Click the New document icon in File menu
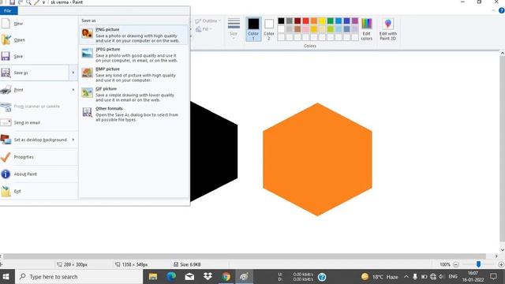The height and width of the screenshot is (284, 505). click(x=6, y=24)
